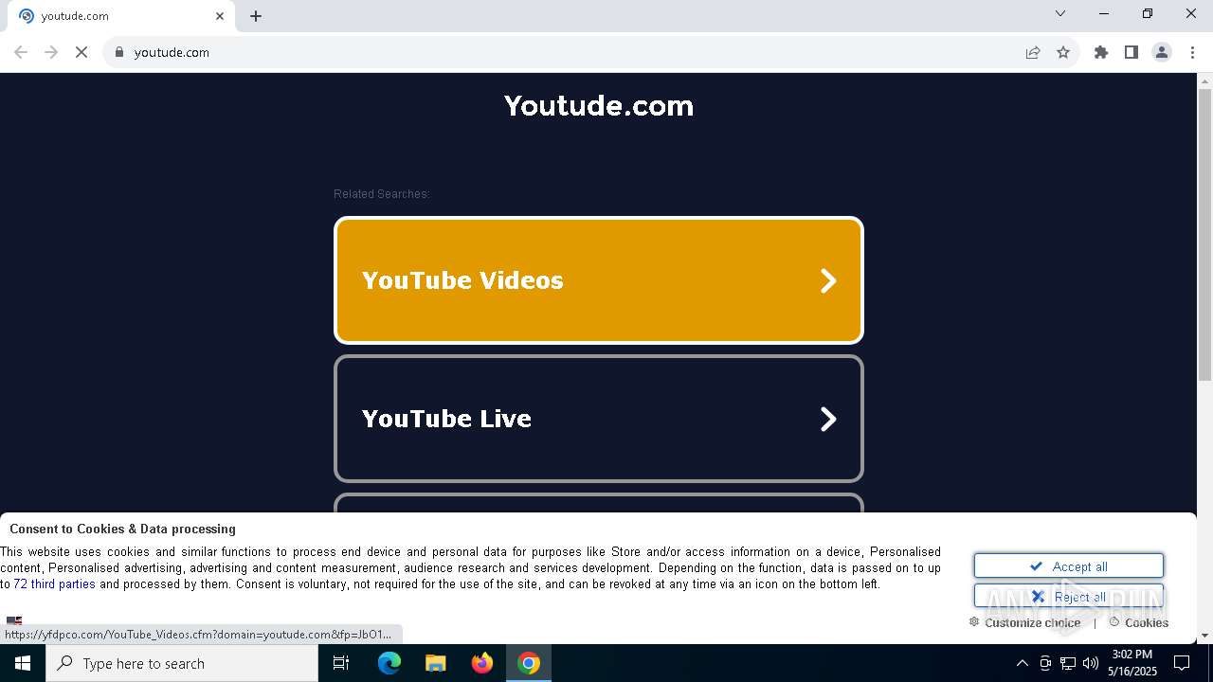Open Task View on taskbar
The image size is (1213, 682).
(341, 663)
